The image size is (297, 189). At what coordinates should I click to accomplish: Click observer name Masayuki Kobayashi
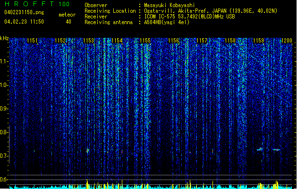point(170,5)
